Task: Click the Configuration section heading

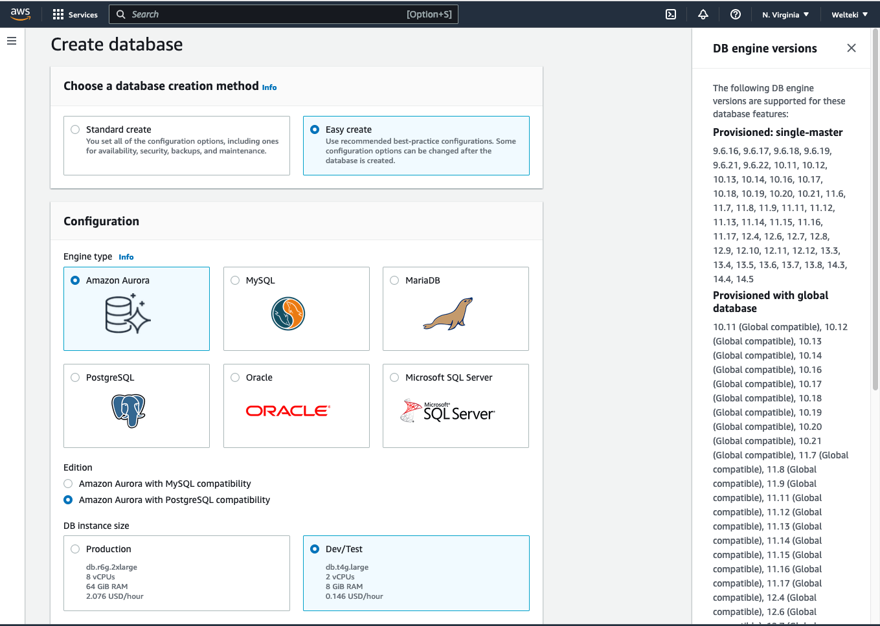Action: [101, 221]
